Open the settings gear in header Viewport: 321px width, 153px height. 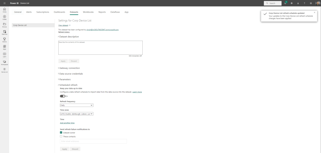(292, 3)
